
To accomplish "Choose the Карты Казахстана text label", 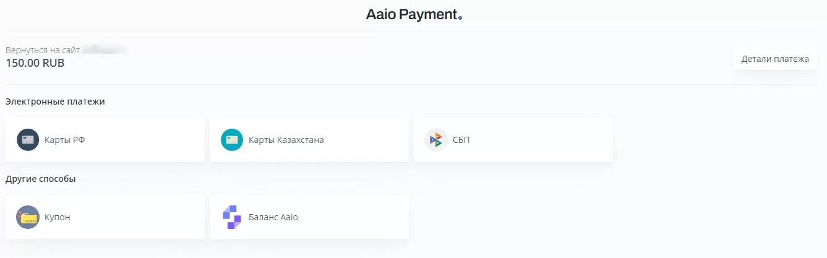I will coord(286,140).
